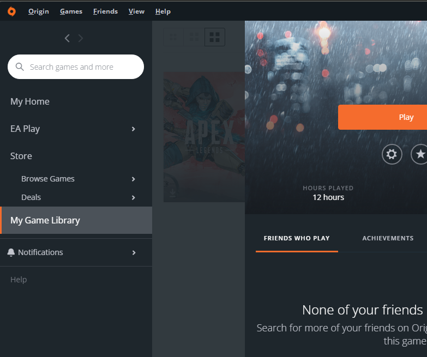Screen dimensions: 427x357
Task: Click the orange Play button
Action: 382,117
